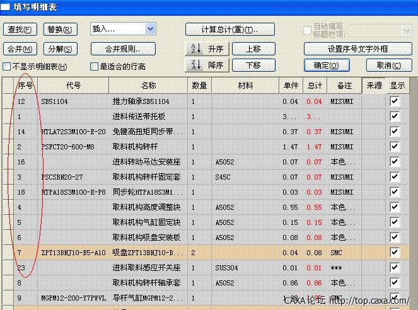Click the descending sort (降序) button

click(x=206, y=65)
